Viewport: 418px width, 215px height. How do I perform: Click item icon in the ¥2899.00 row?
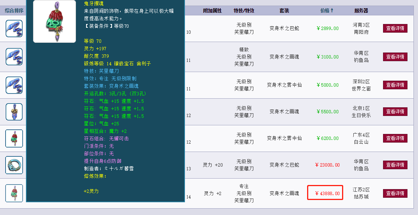coord(14,29)
